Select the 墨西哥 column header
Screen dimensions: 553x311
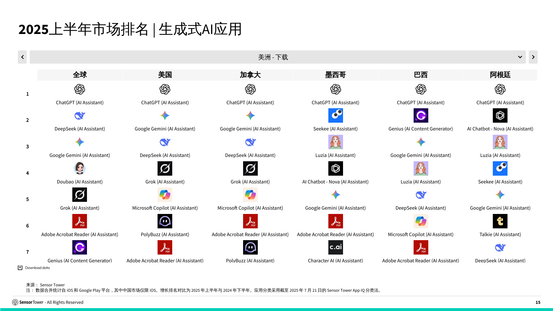(335, 75)
